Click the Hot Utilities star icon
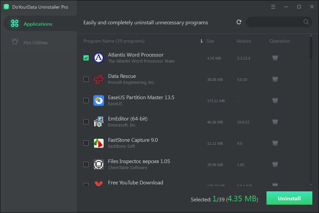This screenshot has width=319, height=213. pos(14,42)
